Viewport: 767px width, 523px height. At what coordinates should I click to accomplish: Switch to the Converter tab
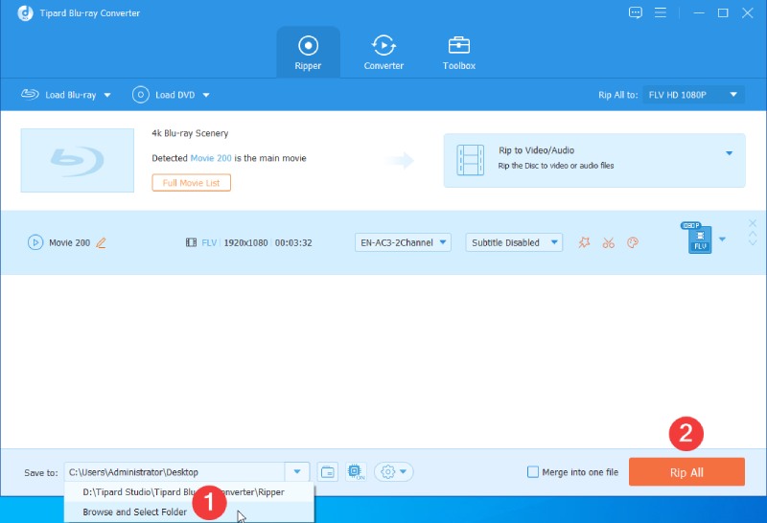point(383,53)
